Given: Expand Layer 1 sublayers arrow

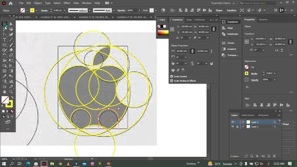Looking at the screenshot, I should pyautogui.click(x=243, y=127).
